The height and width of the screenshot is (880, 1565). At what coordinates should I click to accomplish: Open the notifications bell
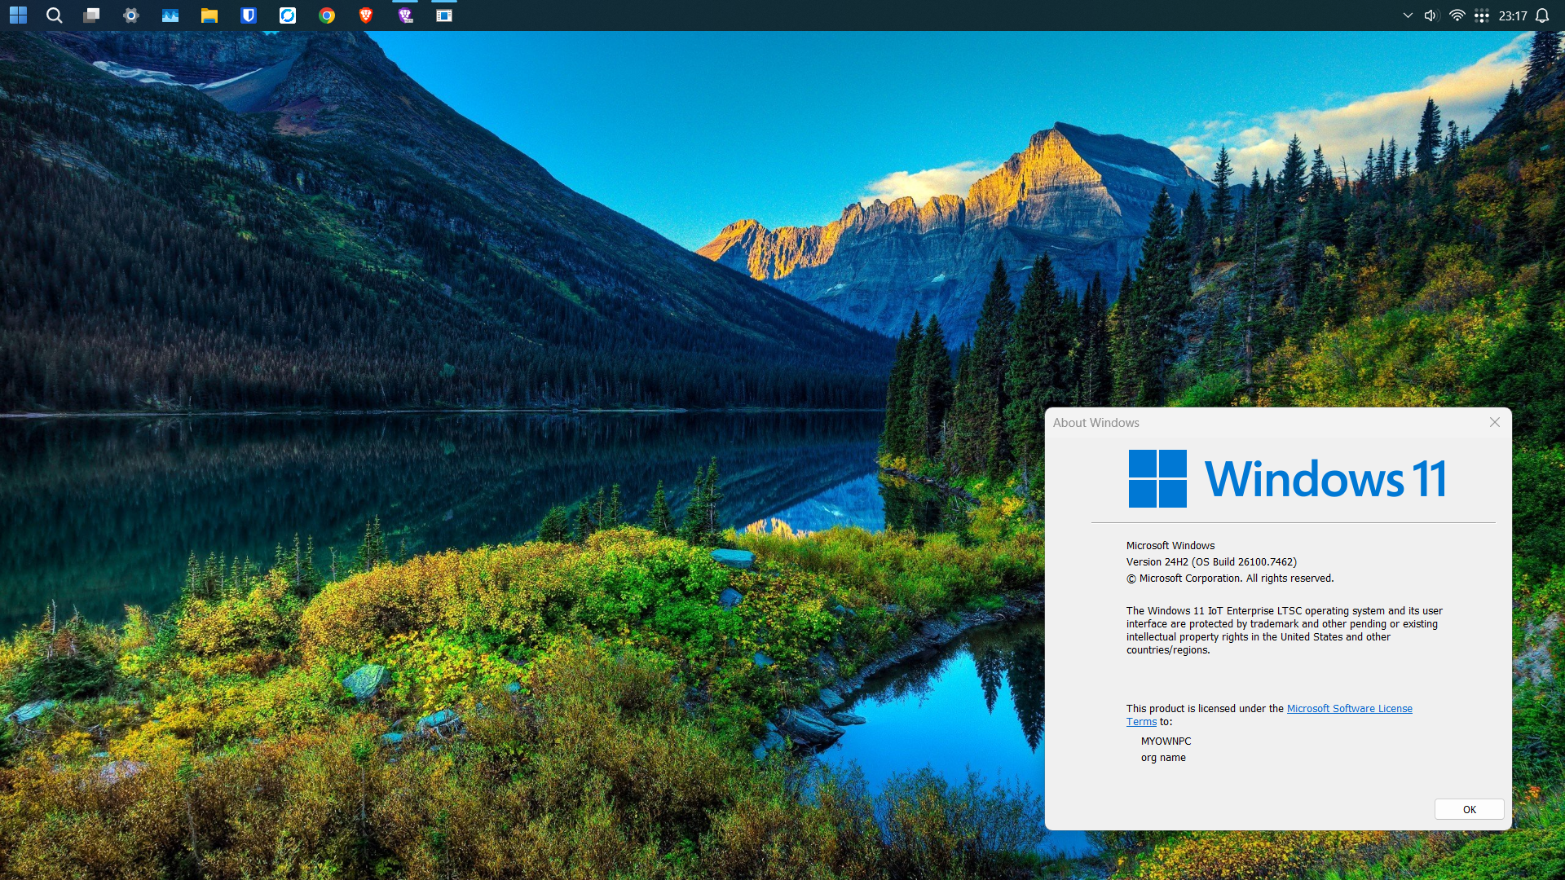(1542, 15)
